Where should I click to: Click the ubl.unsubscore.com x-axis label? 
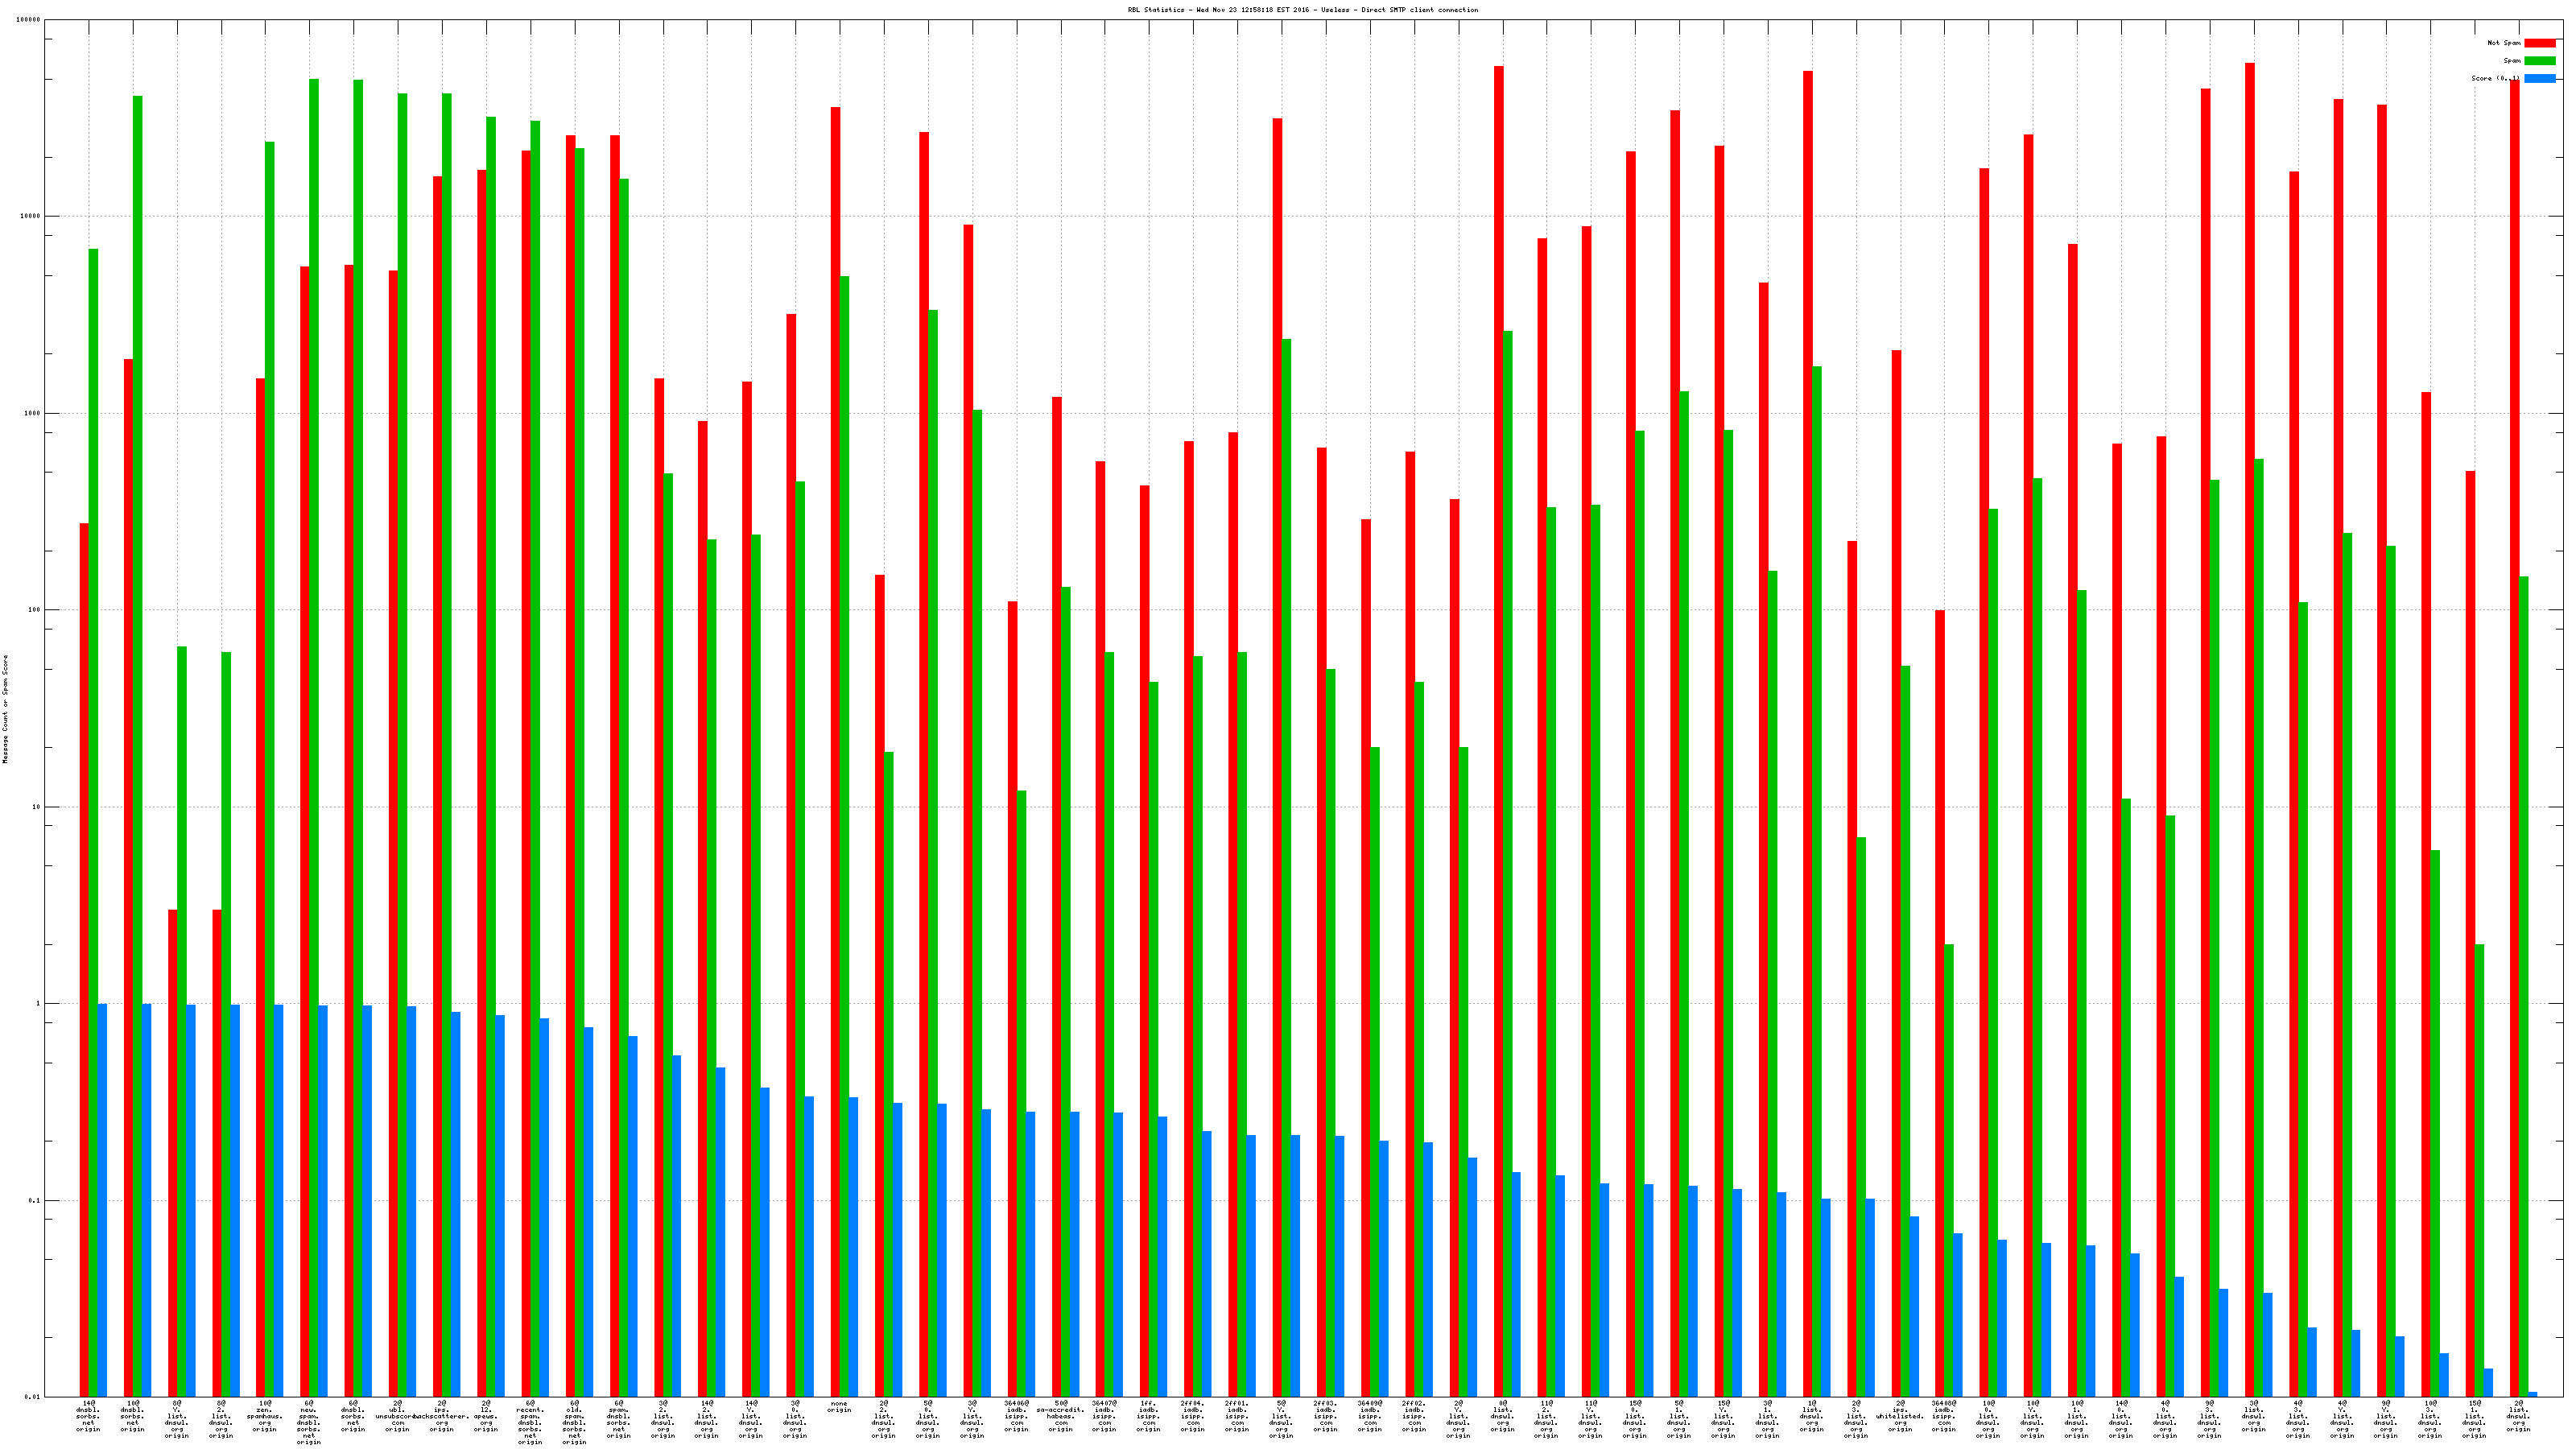point(397,1416)
